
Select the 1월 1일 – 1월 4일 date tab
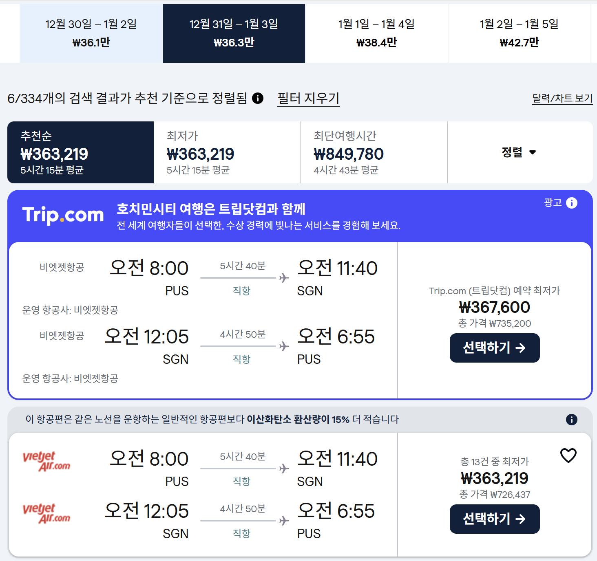[x=376, y=33]
